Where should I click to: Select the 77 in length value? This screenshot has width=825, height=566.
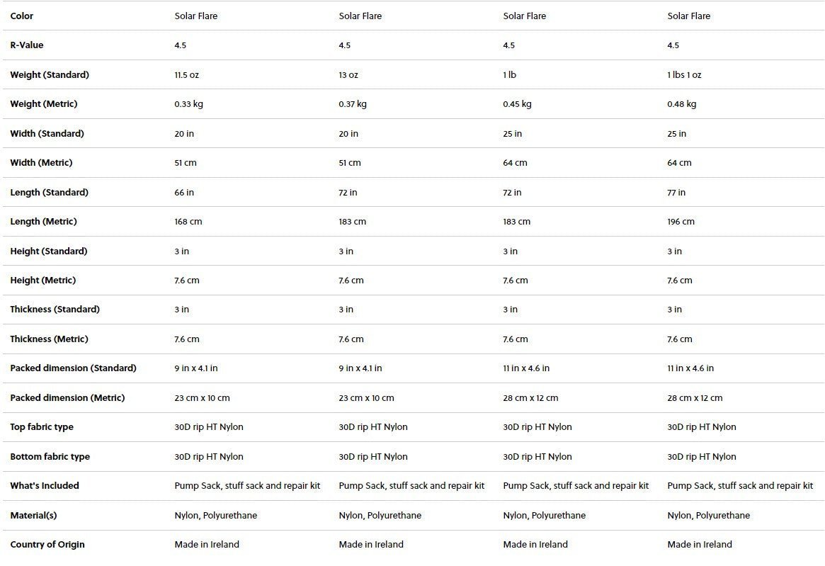676,193
